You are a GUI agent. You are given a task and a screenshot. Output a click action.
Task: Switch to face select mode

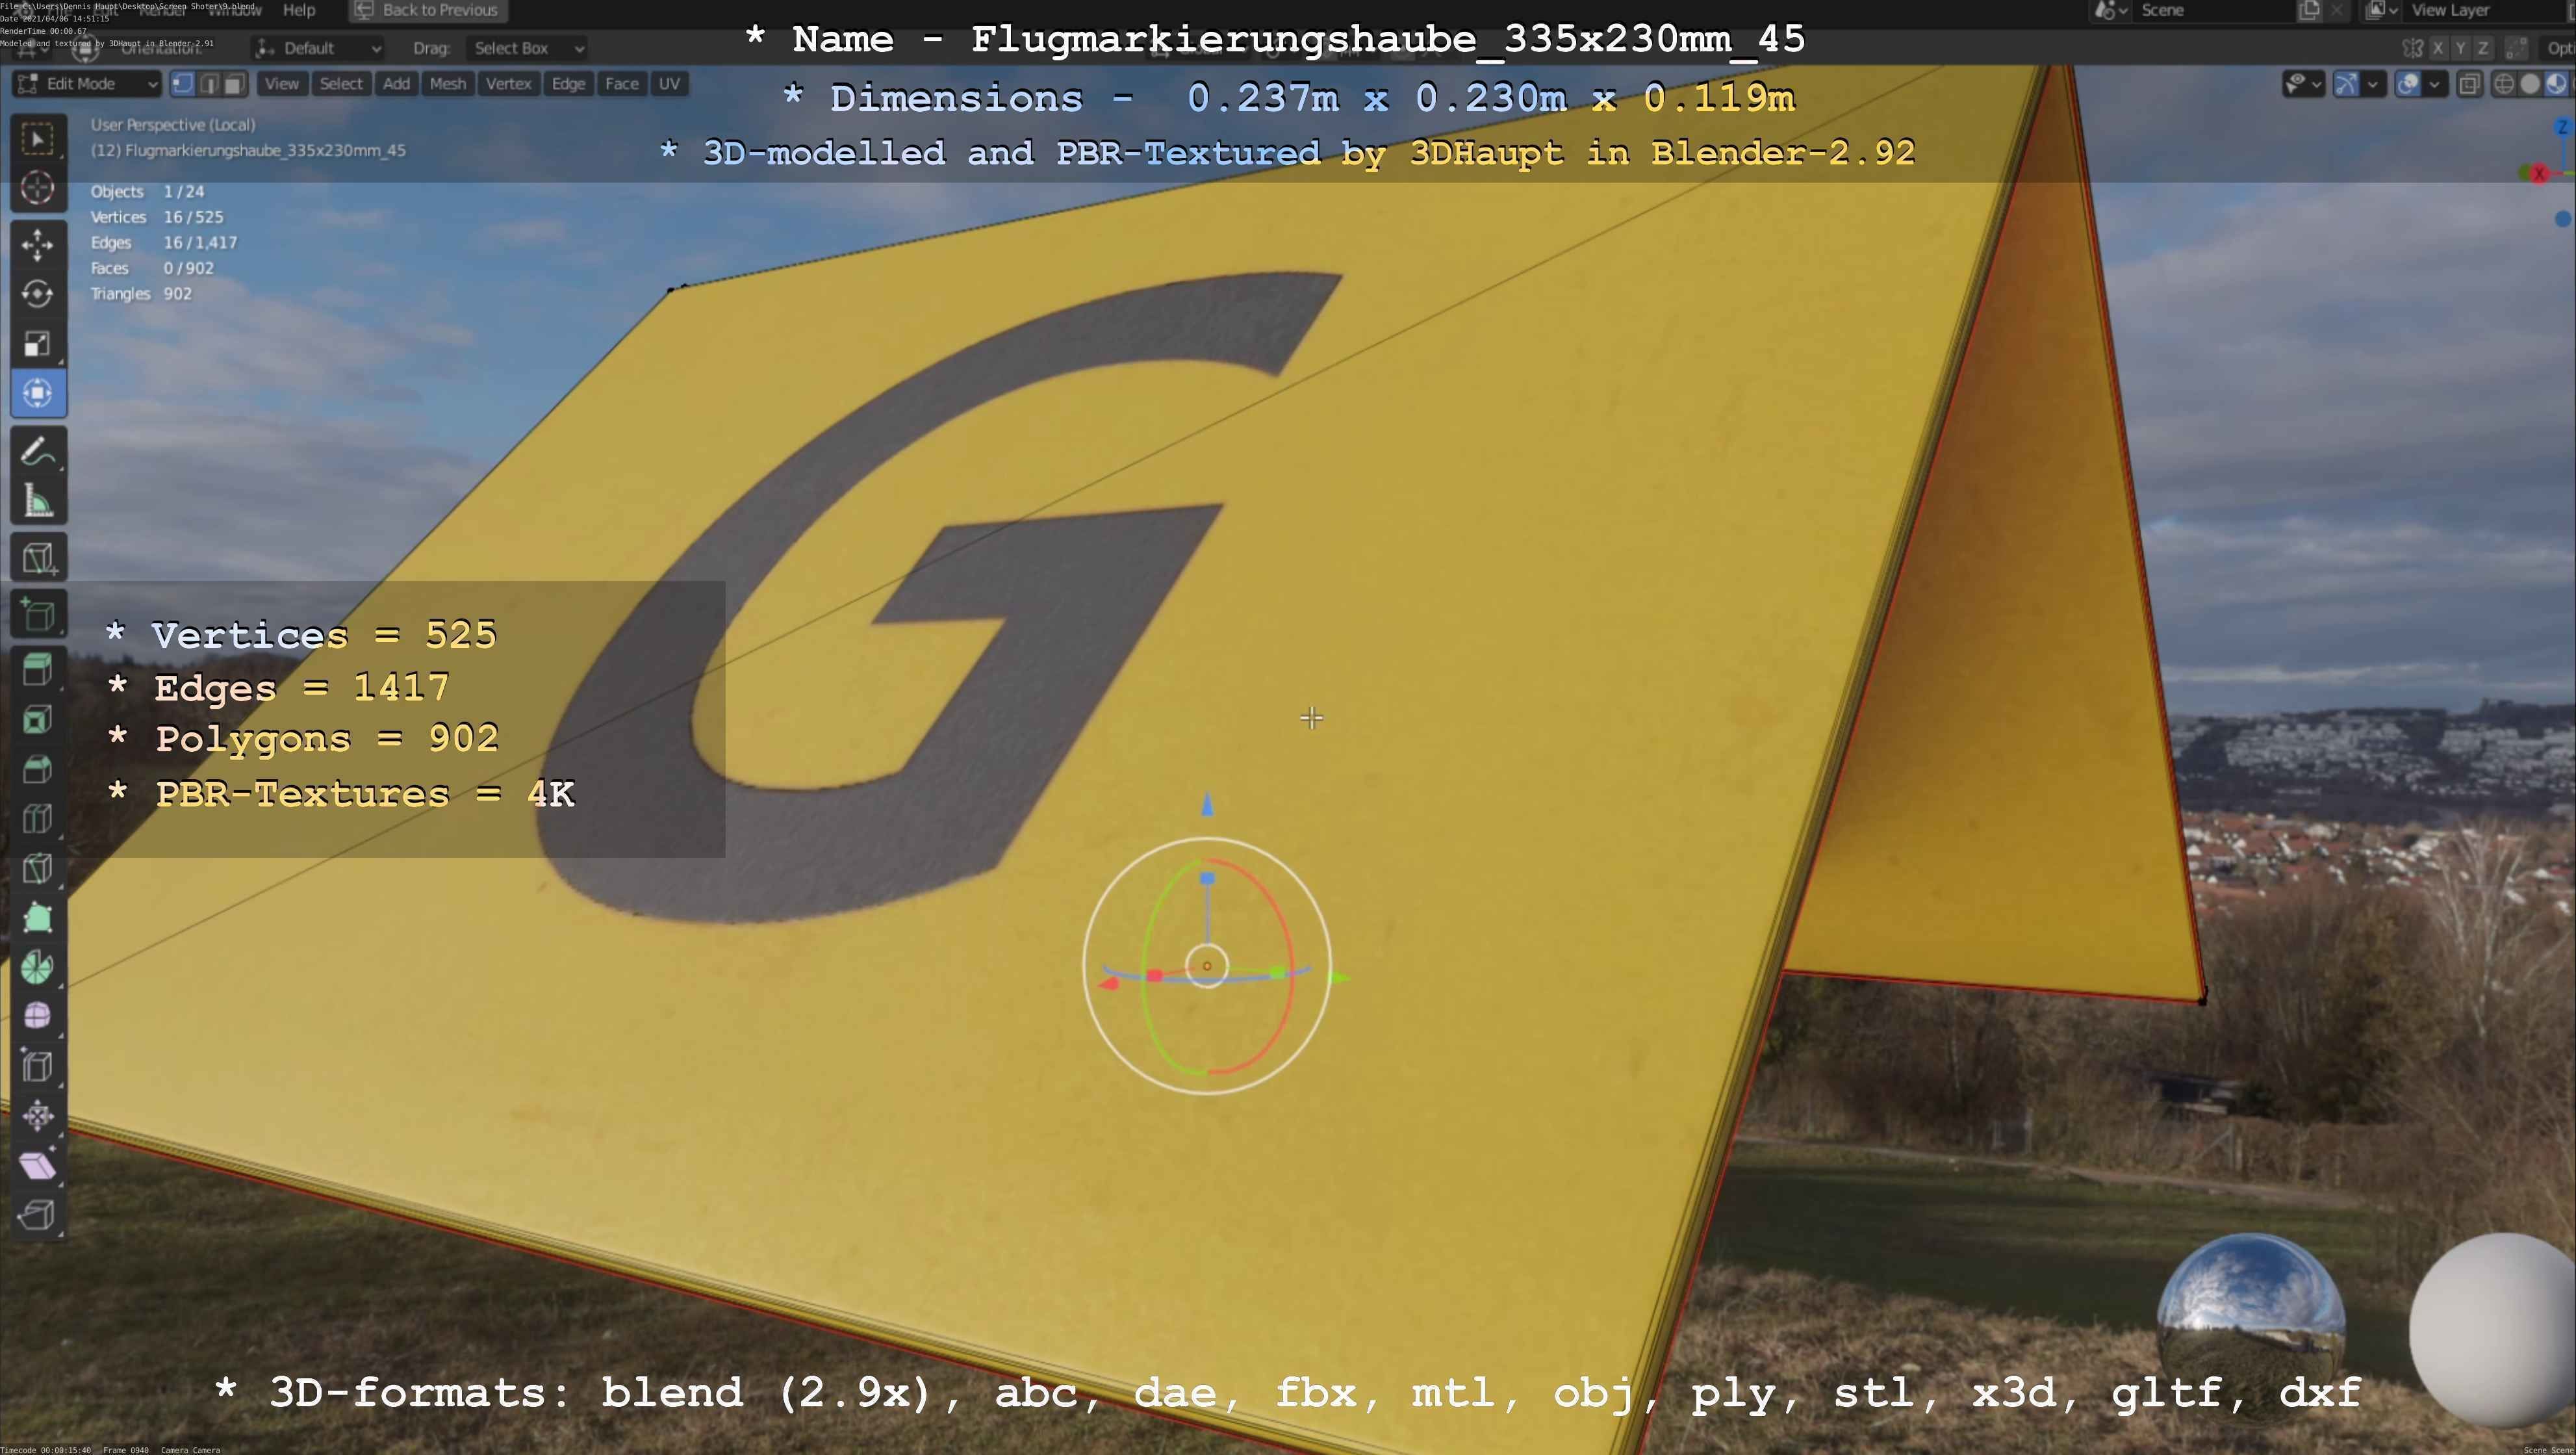coord(234,84)
